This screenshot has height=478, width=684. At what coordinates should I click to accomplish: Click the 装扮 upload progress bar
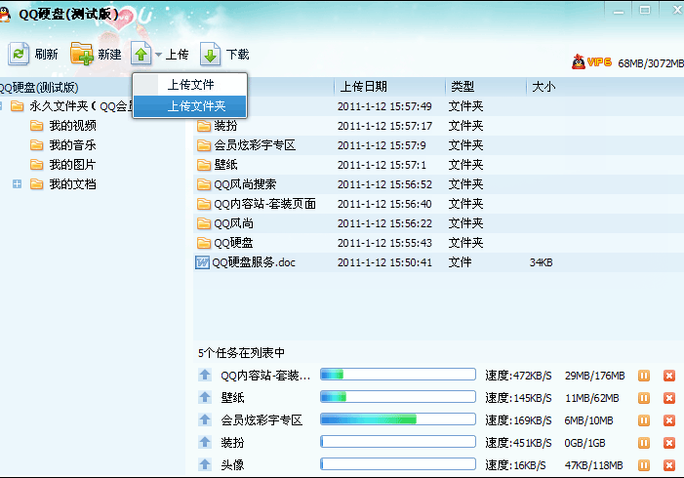(398, 442)
